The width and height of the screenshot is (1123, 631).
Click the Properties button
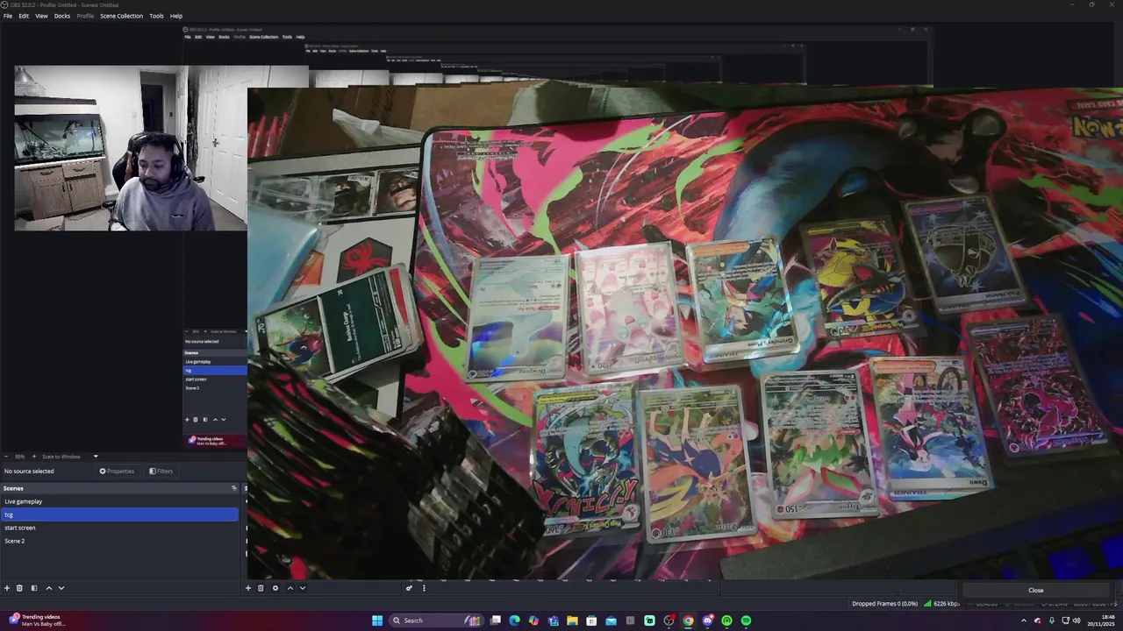coord(117,471)
